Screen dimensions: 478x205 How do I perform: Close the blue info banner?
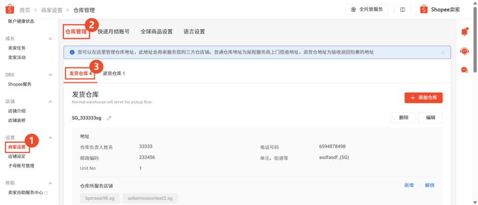(443, 52)
